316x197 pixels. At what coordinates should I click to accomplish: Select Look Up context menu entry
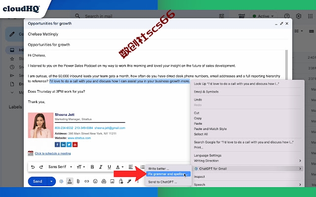pos(237,84)
